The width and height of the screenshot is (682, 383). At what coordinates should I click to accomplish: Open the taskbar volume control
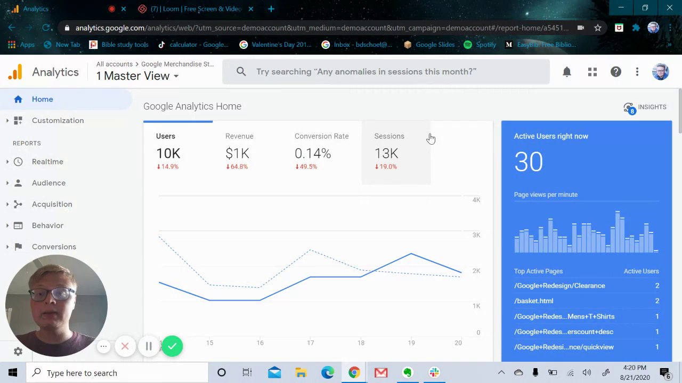(587, 373)
